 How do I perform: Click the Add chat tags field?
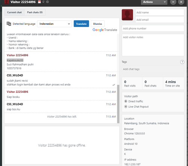click(x=153, y=69)
